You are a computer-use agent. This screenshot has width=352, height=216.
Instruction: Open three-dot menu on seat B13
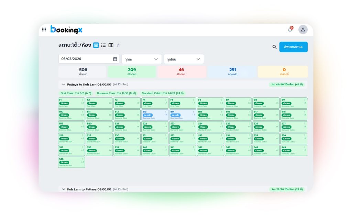[x=166, y=112]
